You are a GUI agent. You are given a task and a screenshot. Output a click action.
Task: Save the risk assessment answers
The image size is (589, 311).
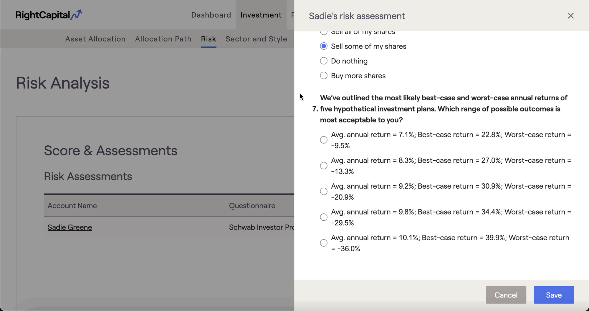tap(554, 295)
